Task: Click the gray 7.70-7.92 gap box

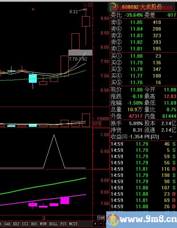Action: click(x=80, y=52)
